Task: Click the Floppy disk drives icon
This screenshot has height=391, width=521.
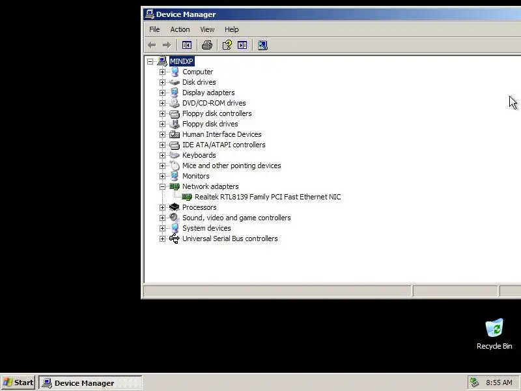Action: pos(175,124)
